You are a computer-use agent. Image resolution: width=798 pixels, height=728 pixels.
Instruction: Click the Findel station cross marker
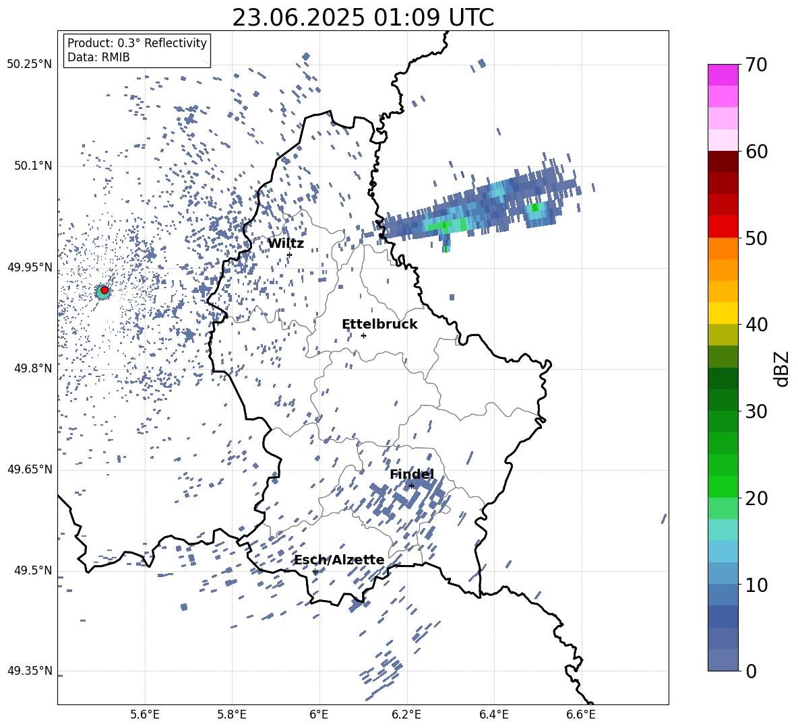(411, 486)
